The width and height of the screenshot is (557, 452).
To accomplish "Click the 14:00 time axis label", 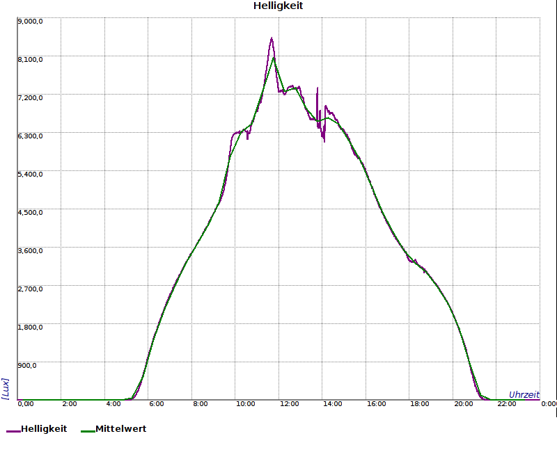I will (x=333, y=404).
